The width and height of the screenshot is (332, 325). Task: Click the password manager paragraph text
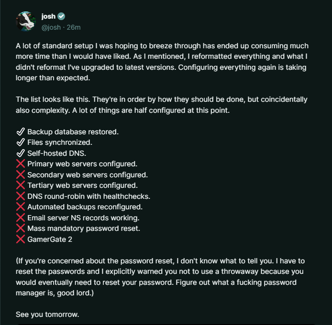(x=160, y=277)
